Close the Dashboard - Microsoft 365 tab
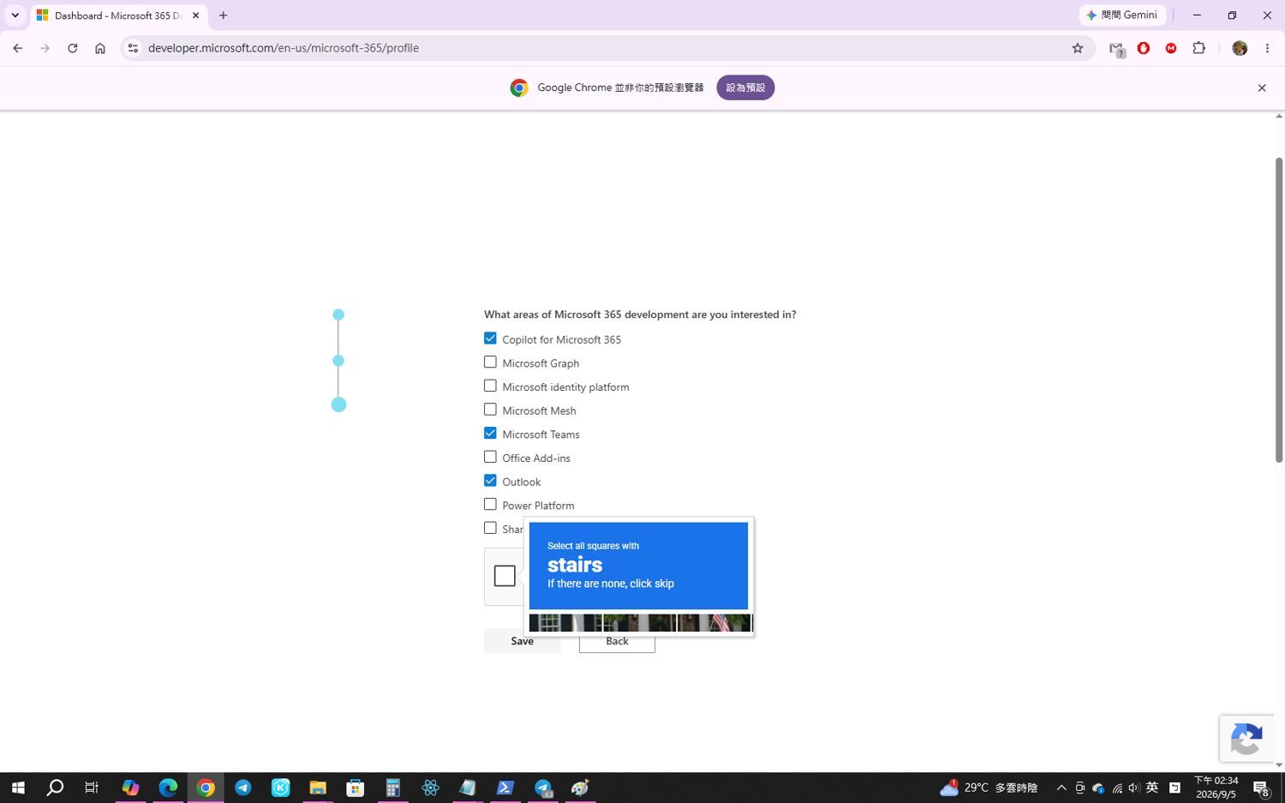Screen dimensions: 1285x803 coord(195,15)
